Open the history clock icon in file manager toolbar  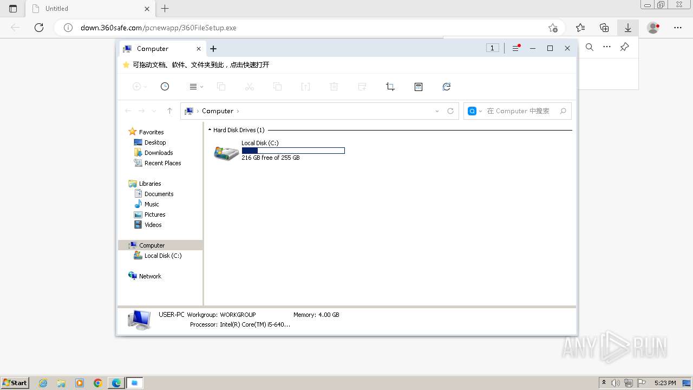165,87
